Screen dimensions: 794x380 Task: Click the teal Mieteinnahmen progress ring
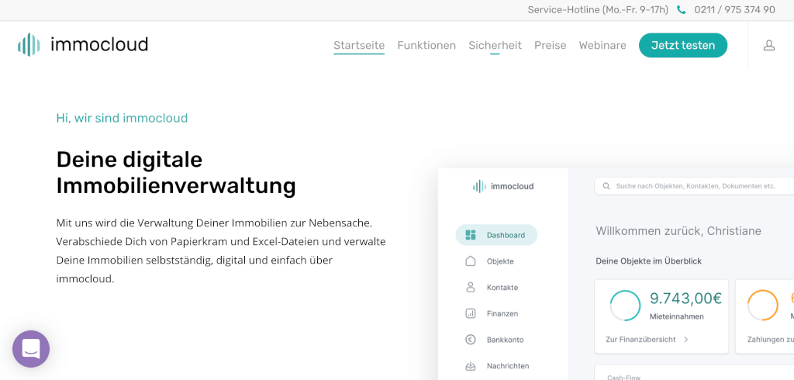tap(626, 306)
